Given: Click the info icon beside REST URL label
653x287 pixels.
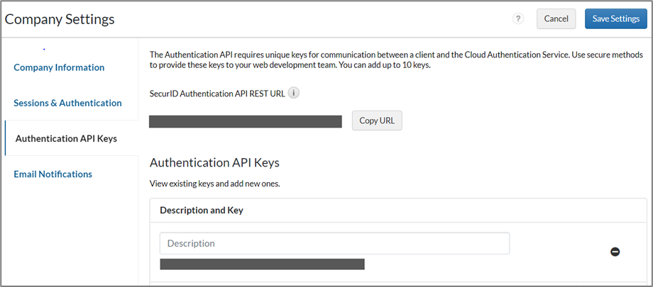Looking at the screenshot, I should pos(294,93).
